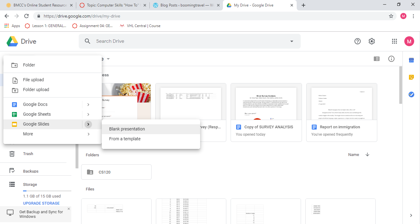The width and height of the screenshot is (420, 224).
Task: Choose From a template option
Action: coord(125,139)
